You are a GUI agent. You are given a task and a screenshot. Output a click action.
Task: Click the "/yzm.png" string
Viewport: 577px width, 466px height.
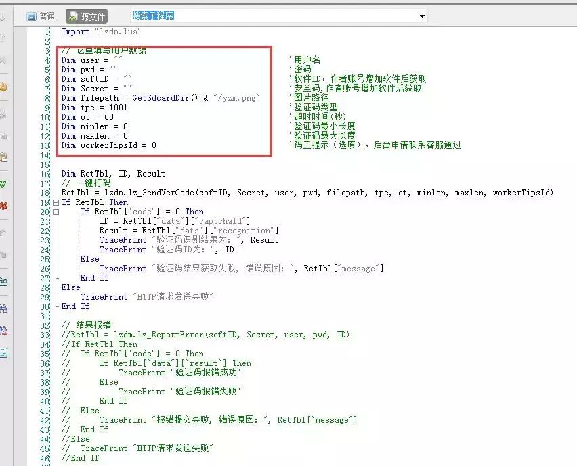tap(236, 98)
